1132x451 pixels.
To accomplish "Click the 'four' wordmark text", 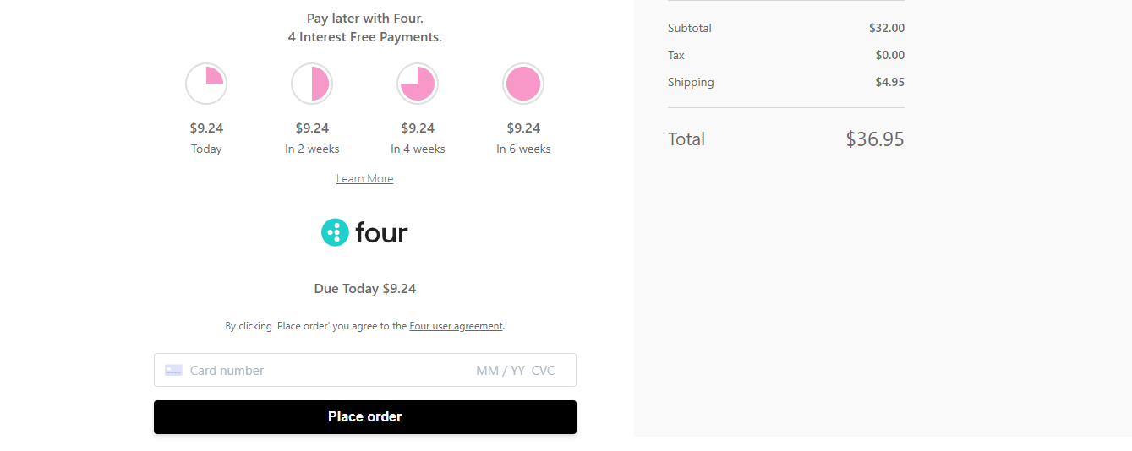I will (x=381, y=232).
